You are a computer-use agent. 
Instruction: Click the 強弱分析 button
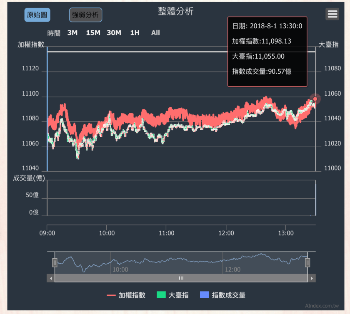coord(85,15)
